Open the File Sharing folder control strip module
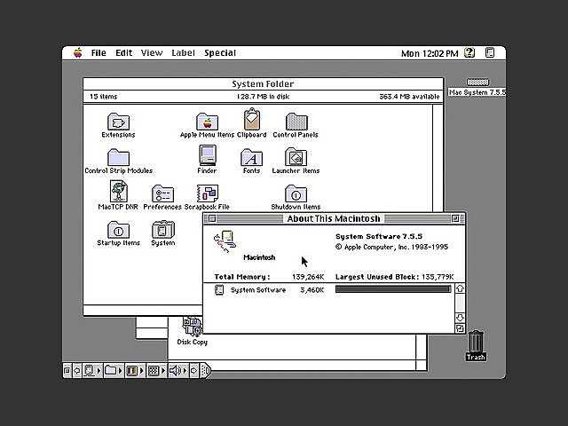Screen dimensions: 568x426 pyautogui.click(x=114, y=371)
